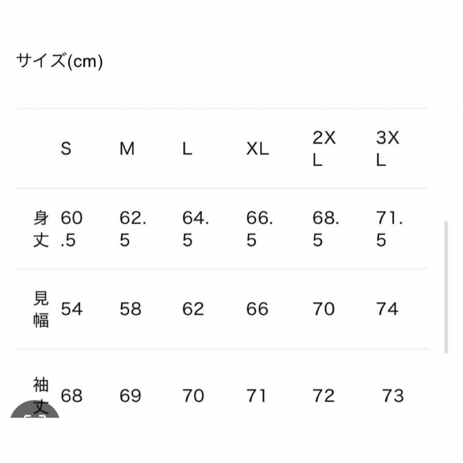The width and height of the screenshot is (463, 463).
Task: Click the 68 sleeve length value
Action: 72,396
